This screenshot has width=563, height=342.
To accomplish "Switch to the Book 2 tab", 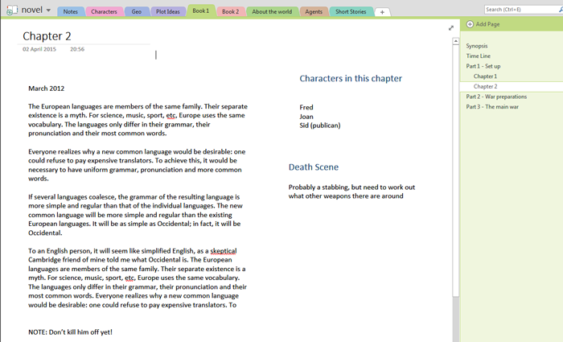I will [231, 11].
